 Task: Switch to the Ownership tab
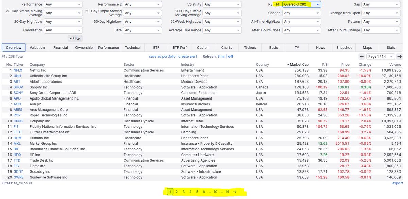point(84,48)
